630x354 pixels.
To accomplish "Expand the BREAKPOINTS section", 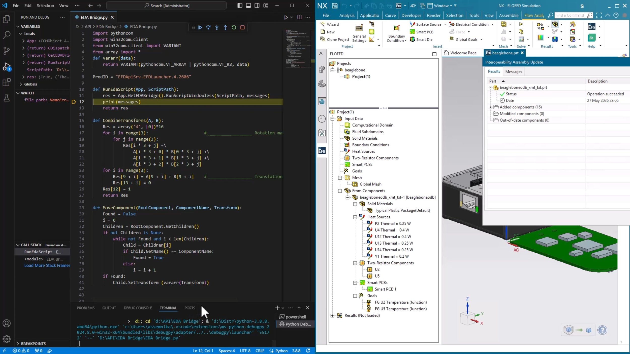I will click(x=18, y=344).
